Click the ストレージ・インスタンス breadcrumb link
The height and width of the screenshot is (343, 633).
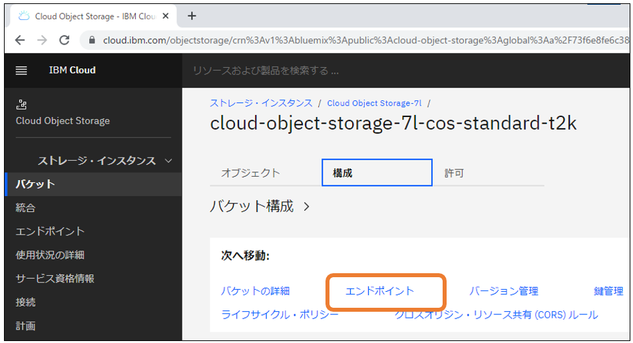tap(261, 103)
